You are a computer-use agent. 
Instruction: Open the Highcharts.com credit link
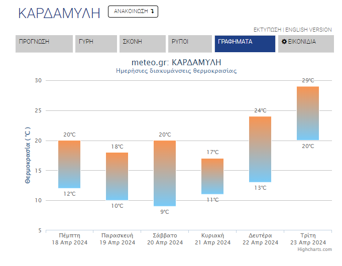(314, 249)
